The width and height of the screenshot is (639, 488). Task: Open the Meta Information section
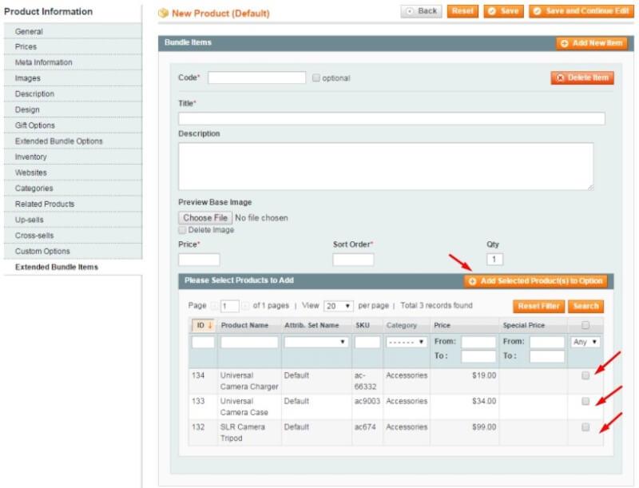pyautogui.click(x=43, y=62)
